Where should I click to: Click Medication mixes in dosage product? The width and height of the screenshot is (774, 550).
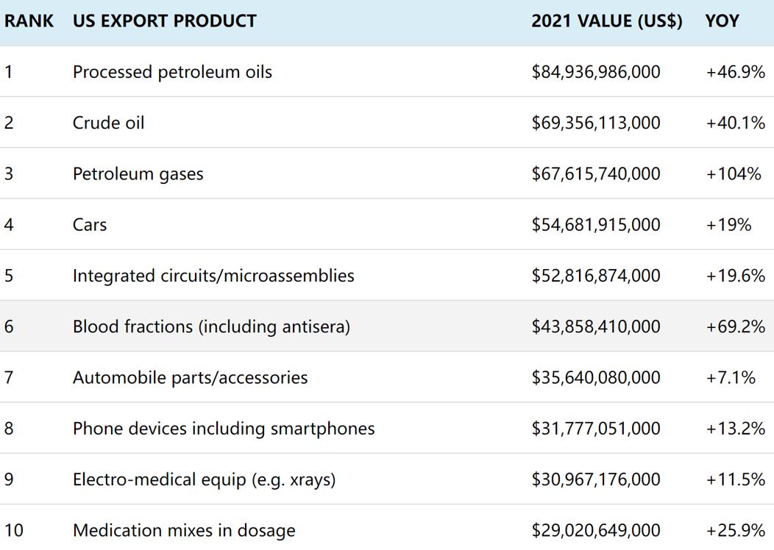pos(184,531)
